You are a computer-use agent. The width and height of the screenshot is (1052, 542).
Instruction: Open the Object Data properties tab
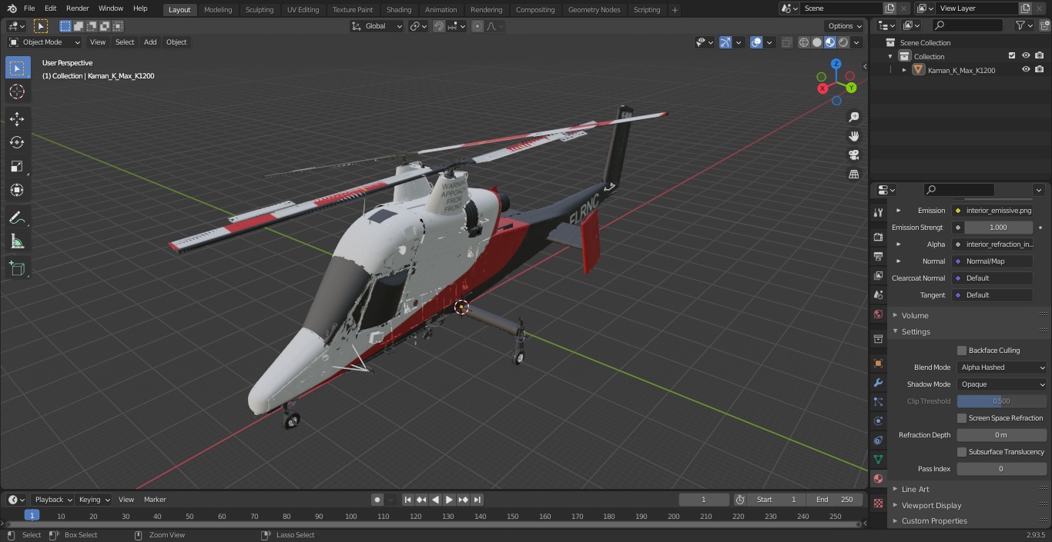pyautogui.click(x=878, y=459)
